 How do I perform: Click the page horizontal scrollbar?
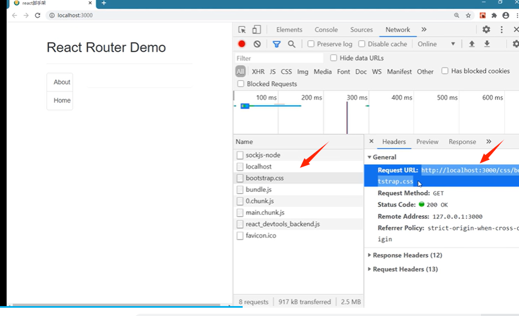pyautogui.click(x=116, y=305)
